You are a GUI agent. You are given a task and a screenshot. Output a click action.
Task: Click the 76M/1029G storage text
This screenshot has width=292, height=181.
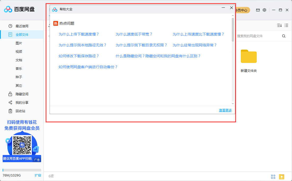pyautogui.click(x=12, y=175)
